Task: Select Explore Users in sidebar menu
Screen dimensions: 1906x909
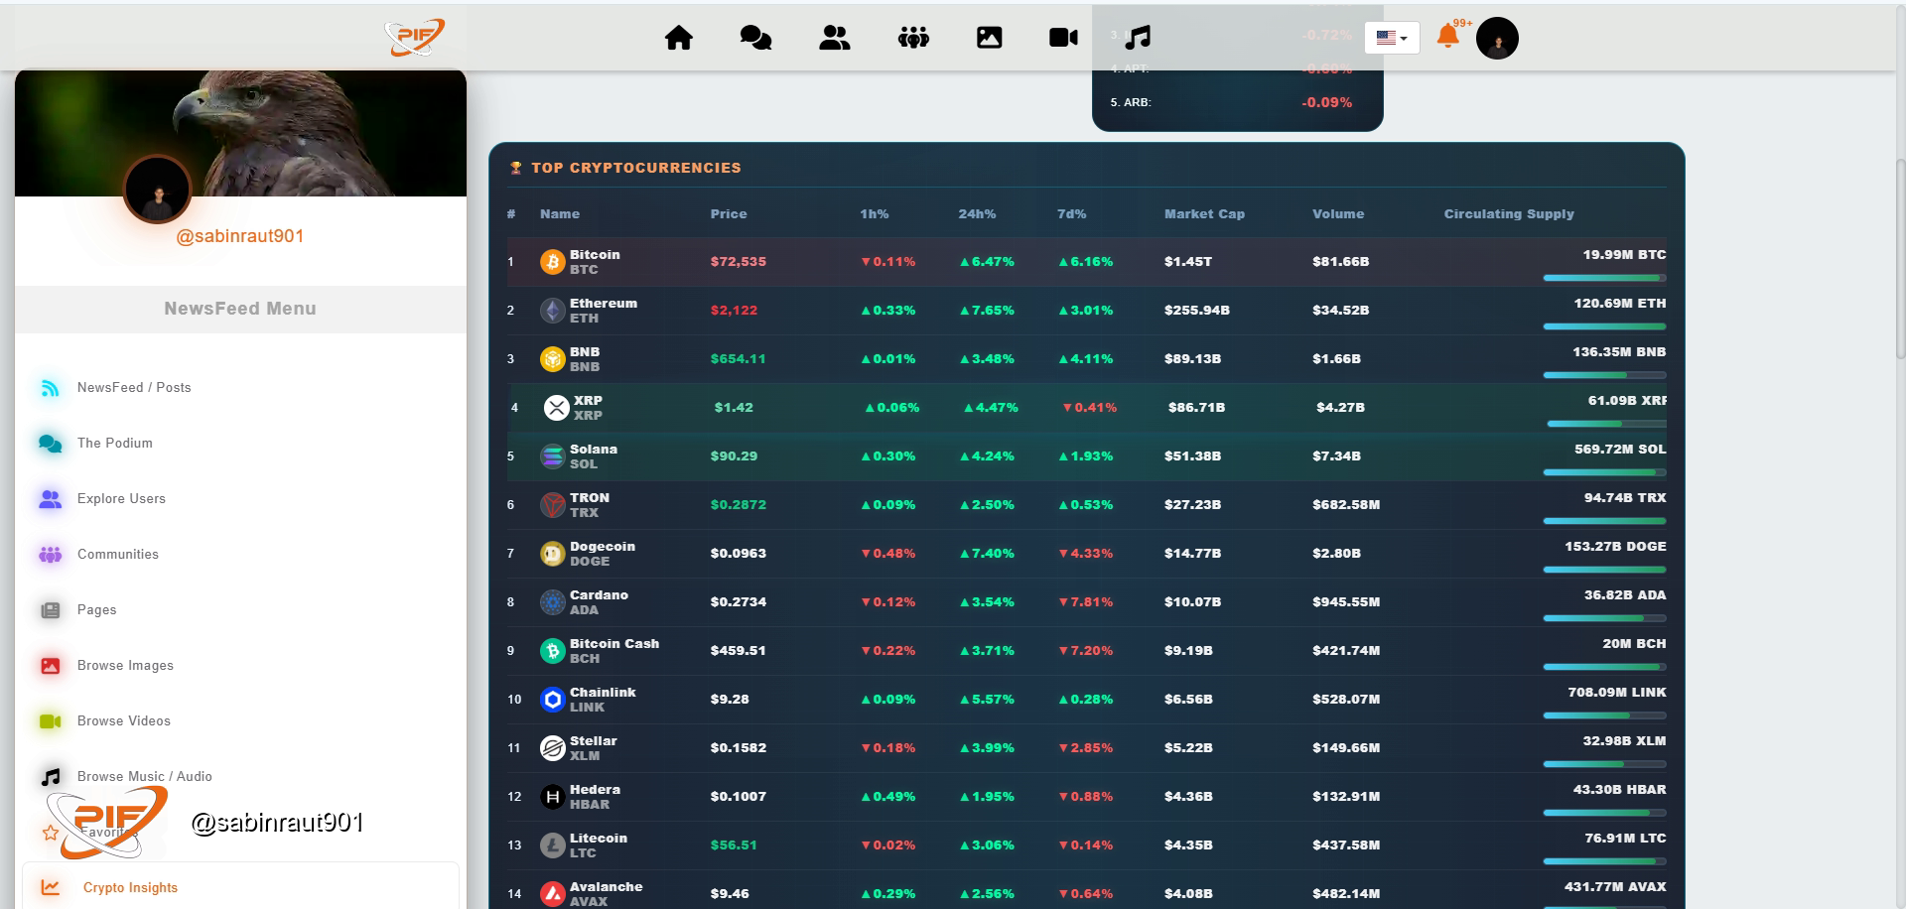Action: [121, 498]
